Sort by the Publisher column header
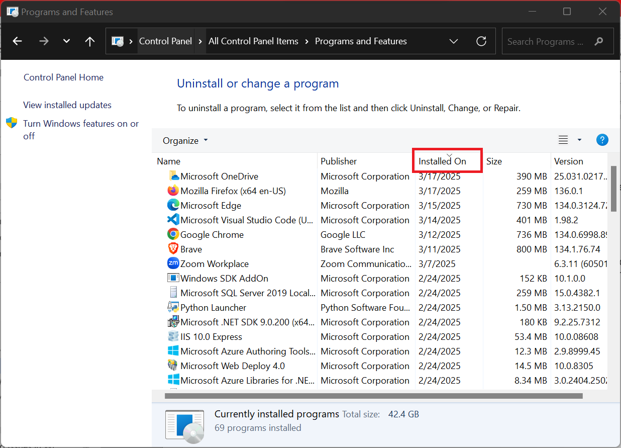 [339, 161]
